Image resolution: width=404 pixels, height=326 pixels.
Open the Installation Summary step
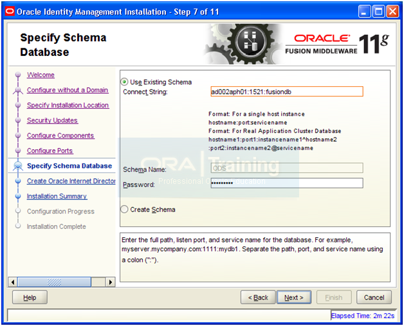[57, 196]
